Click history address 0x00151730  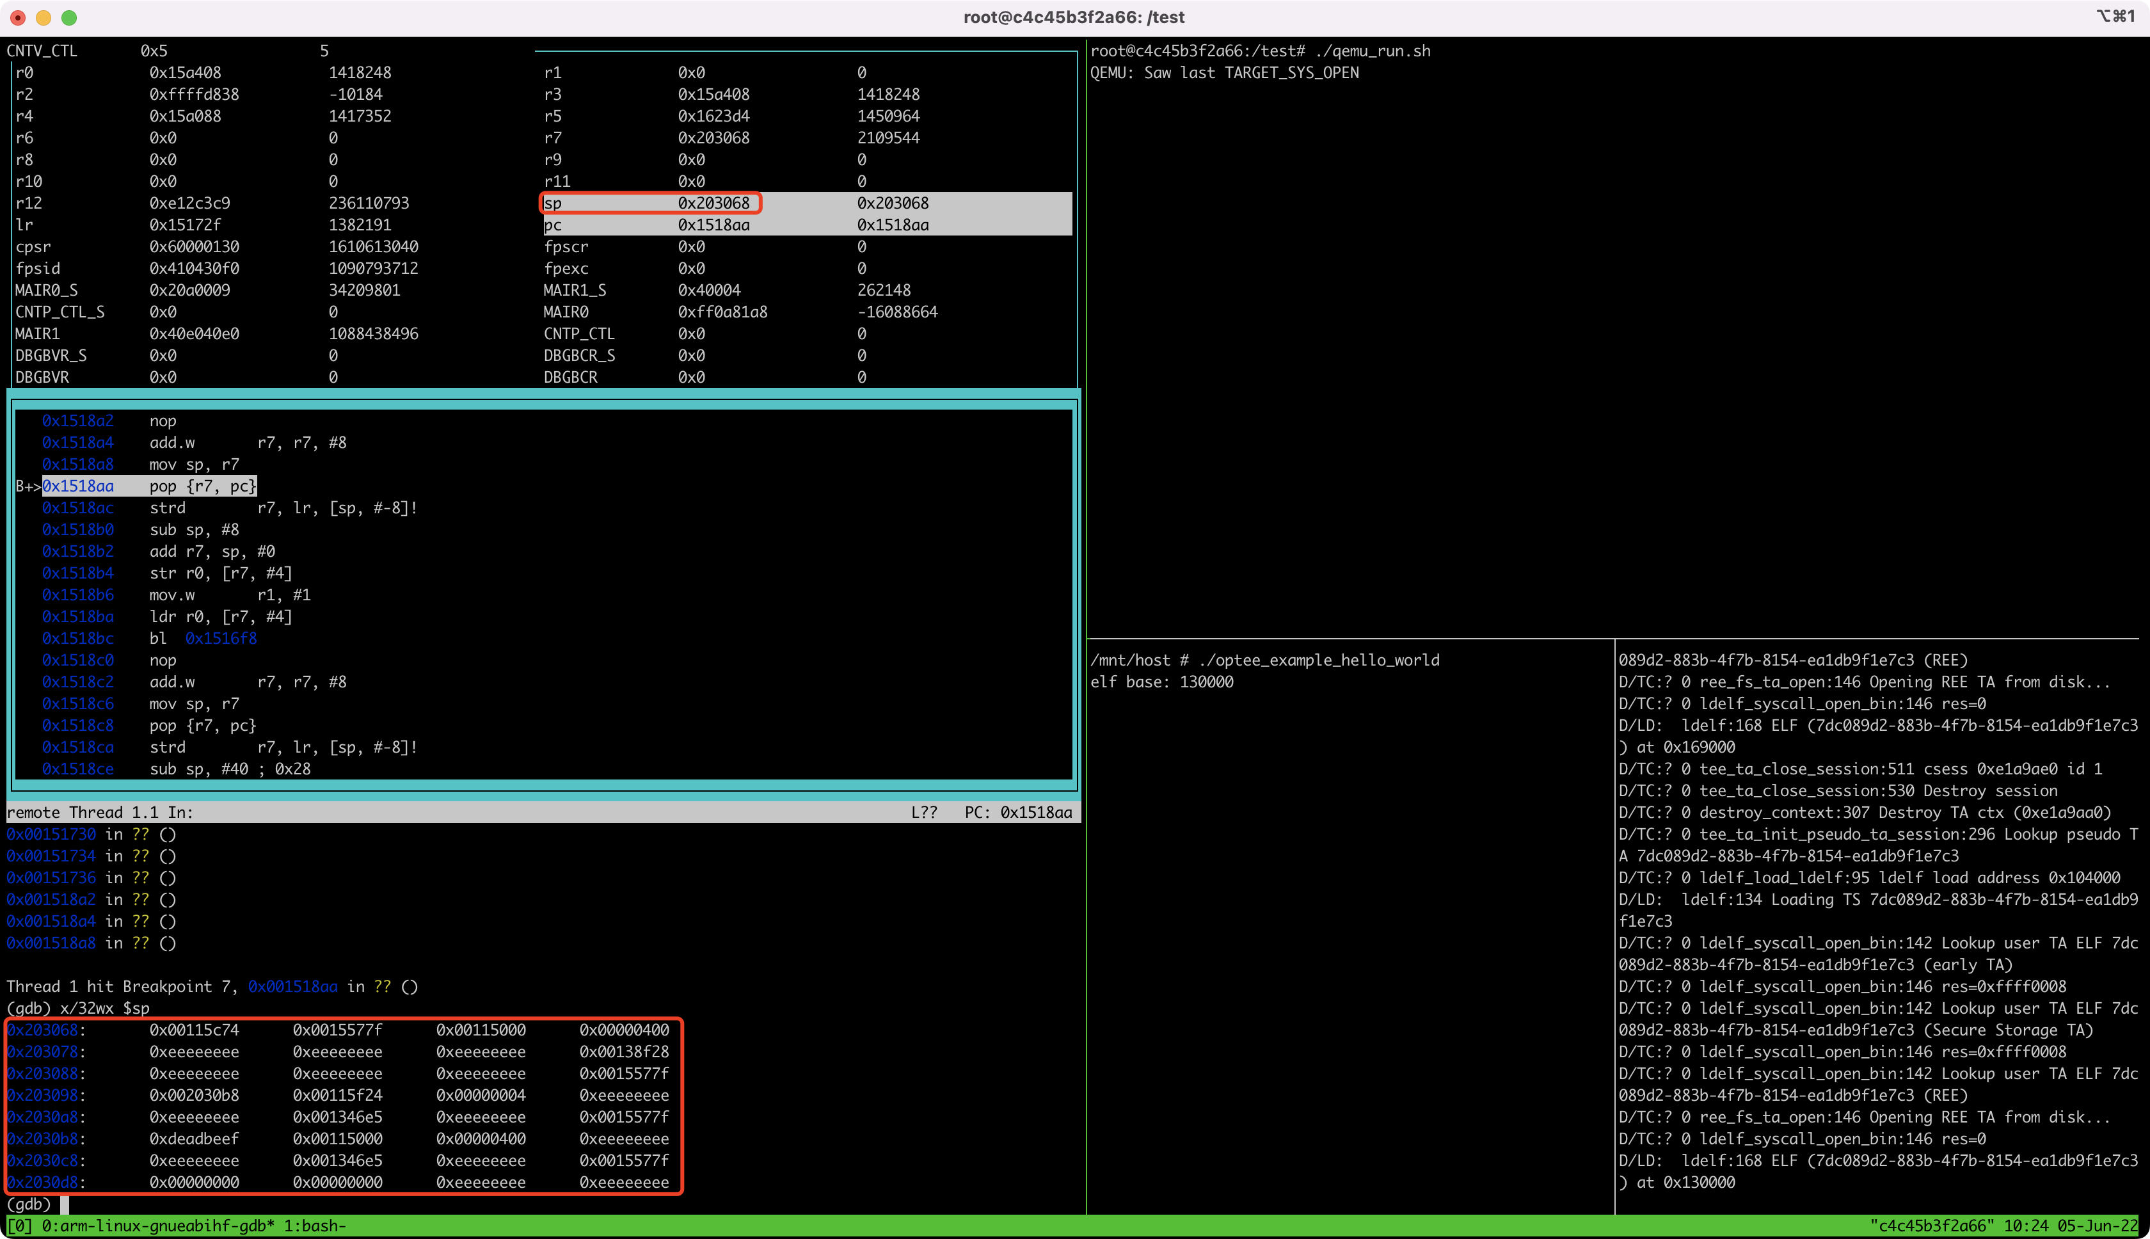[51, 834]
